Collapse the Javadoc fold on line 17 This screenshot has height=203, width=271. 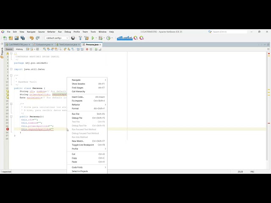pyautogui.click(x=11, y=104)
